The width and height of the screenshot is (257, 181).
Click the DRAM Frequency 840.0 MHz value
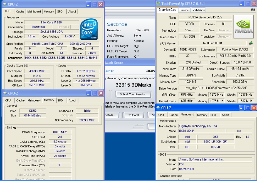[60, 132]
